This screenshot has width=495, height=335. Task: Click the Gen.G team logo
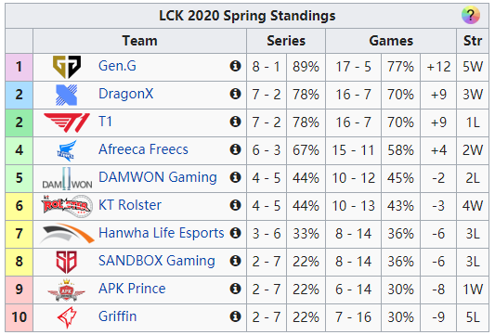tap(67, 67)
